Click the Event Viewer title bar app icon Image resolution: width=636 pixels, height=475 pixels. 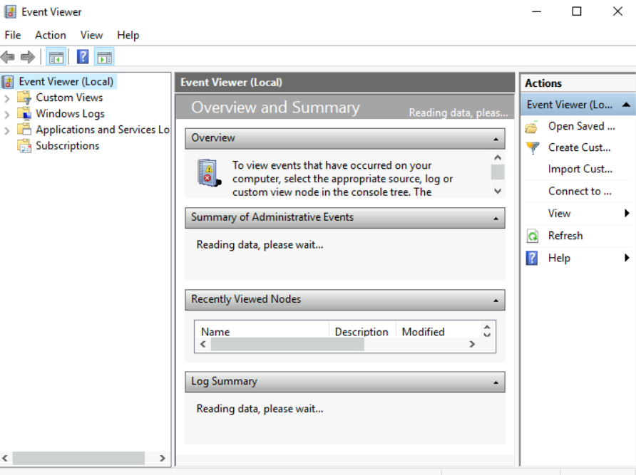10,12
